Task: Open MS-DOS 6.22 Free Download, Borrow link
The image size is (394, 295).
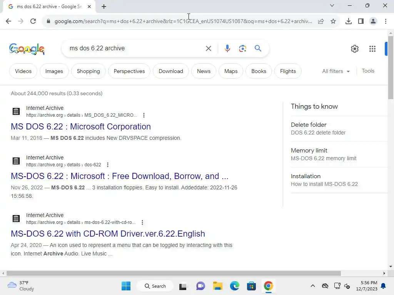Action: 119,176
